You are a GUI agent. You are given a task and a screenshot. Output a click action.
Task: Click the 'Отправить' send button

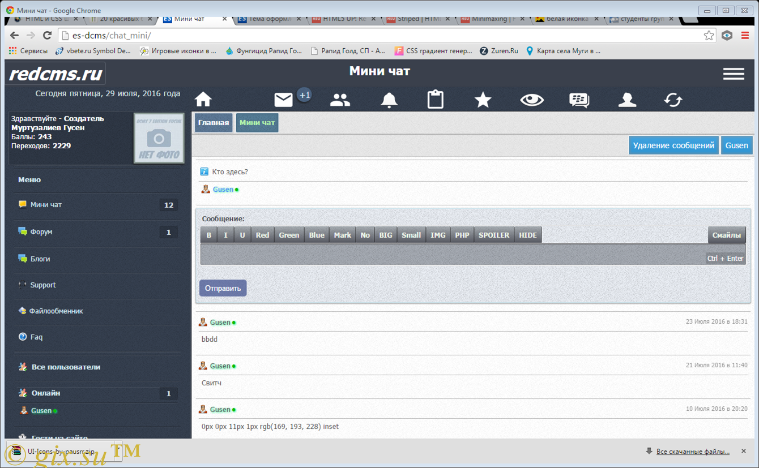tap(223, 288)
